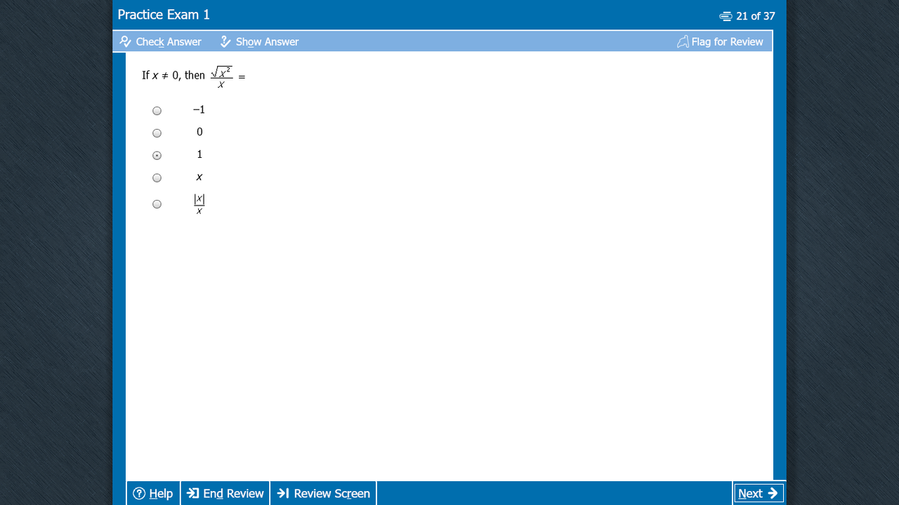
Task: Click the Next arrow icon
Action: 773,493
